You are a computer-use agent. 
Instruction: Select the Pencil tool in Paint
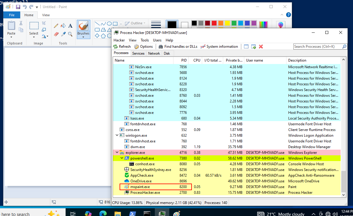coord(56,26)
